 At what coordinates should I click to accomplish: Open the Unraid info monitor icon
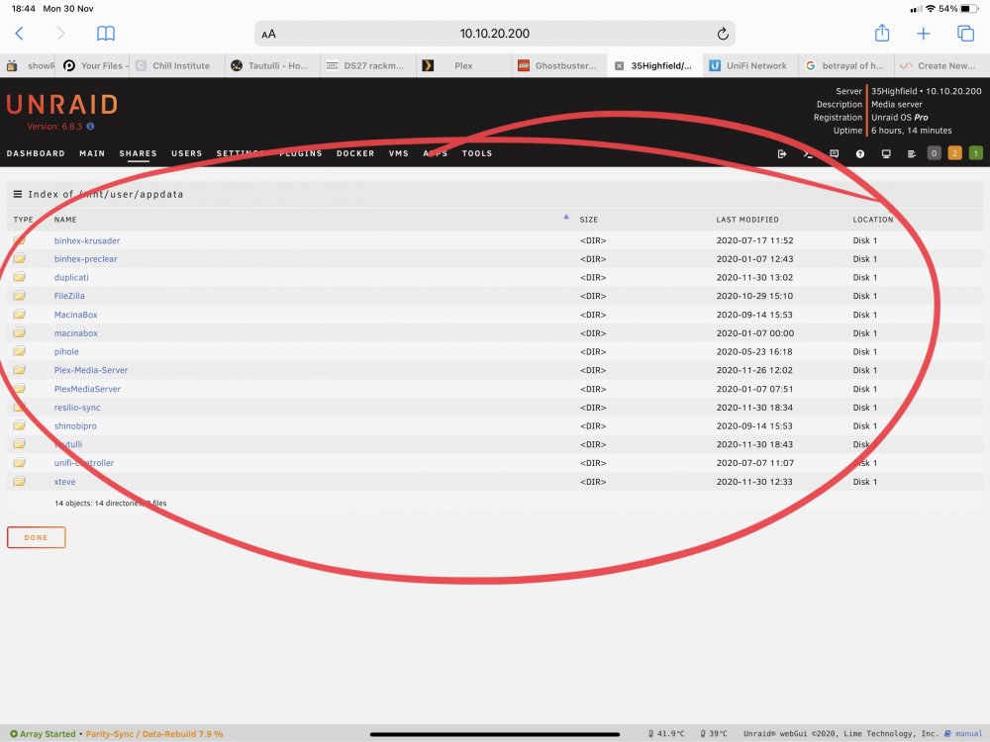pyautogui.click(x=886, y=153)
